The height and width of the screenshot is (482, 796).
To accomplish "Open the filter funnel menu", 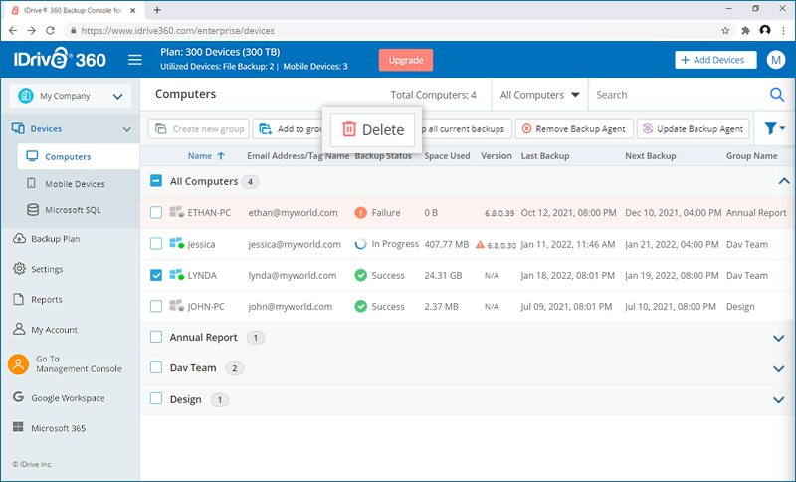I will (x=775, y=129).
